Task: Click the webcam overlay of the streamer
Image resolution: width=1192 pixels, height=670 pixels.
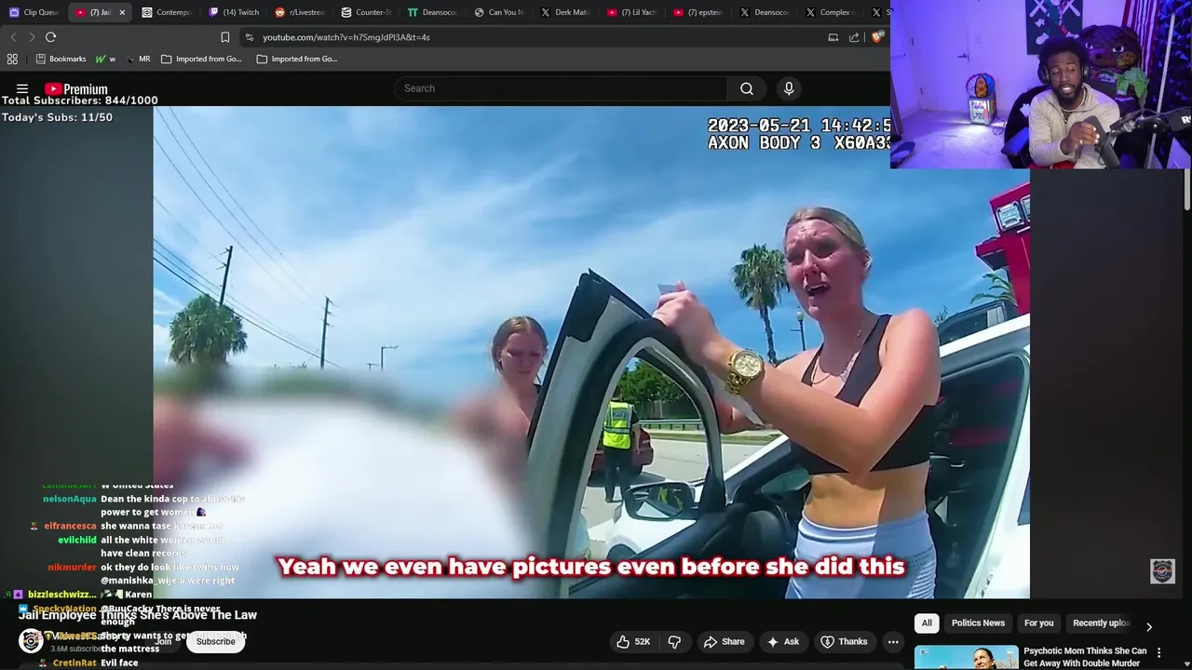Action: 1041,84
